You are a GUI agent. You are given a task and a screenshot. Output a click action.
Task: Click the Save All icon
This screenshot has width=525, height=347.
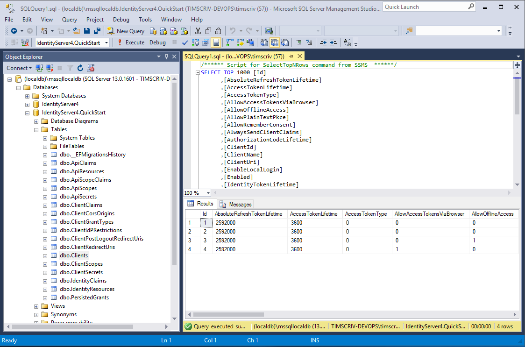point(97,31)
